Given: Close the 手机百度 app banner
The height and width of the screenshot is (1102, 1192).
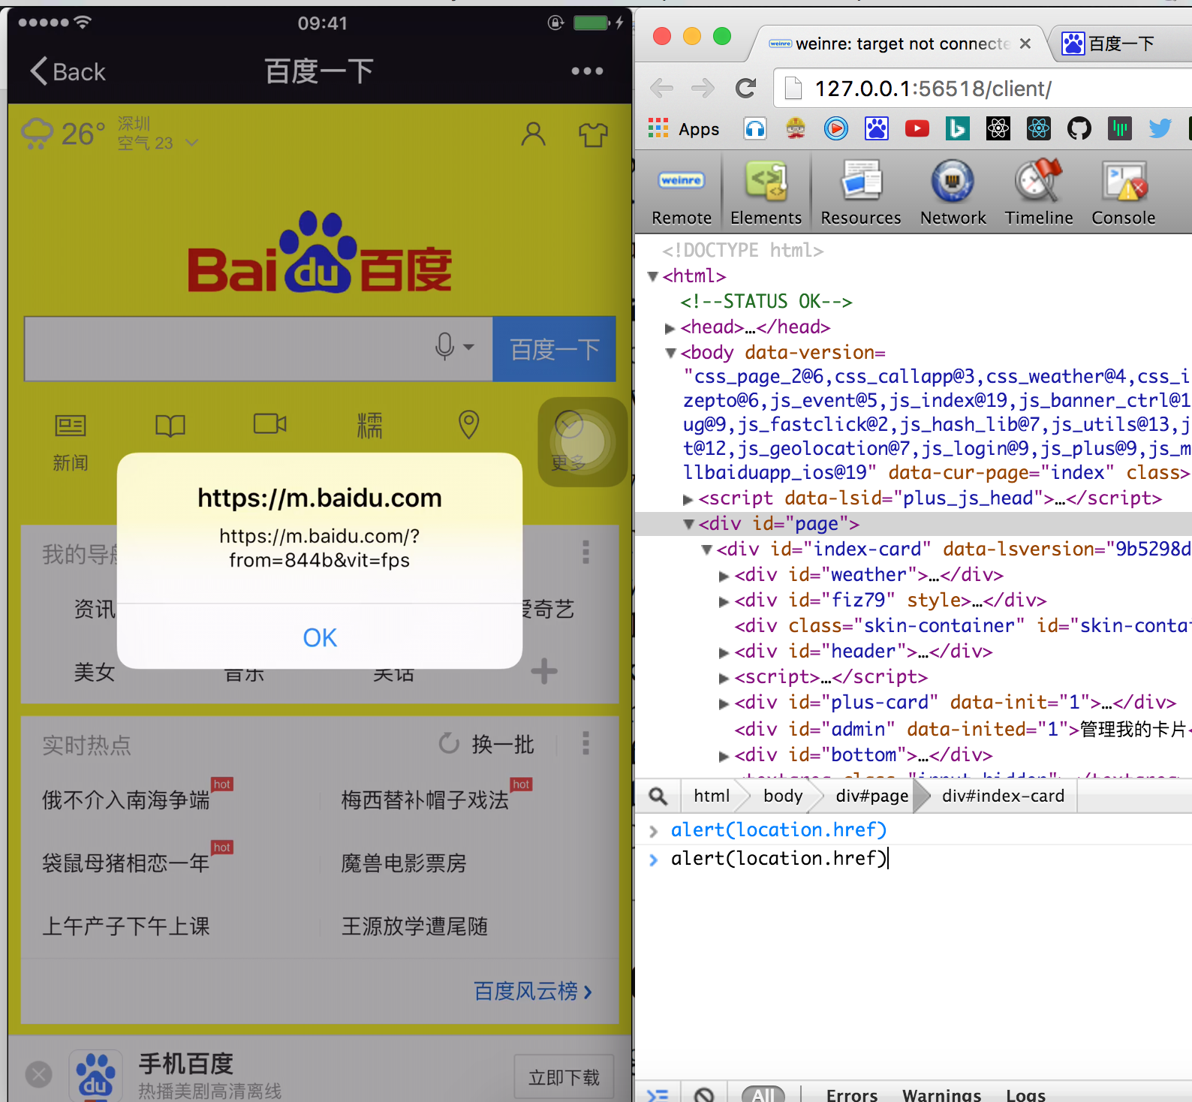Looking at the screenshot, I should point(39,1074).
